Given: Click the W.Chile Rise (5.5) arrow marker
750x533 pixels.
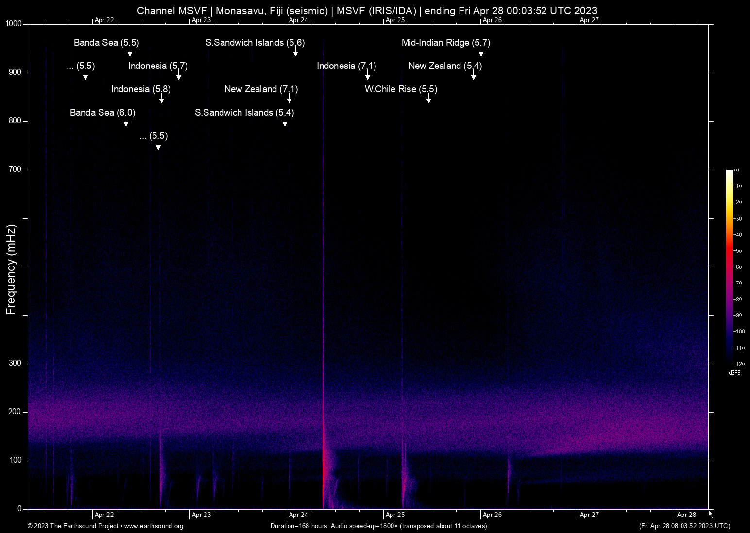Looking at the screenshot, I should pyautogui.click(x=429, y=99).
